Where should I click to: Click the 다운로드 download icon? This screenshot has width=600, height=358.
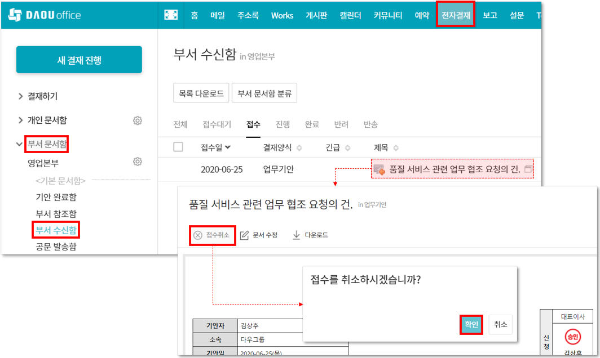[296, 235]
